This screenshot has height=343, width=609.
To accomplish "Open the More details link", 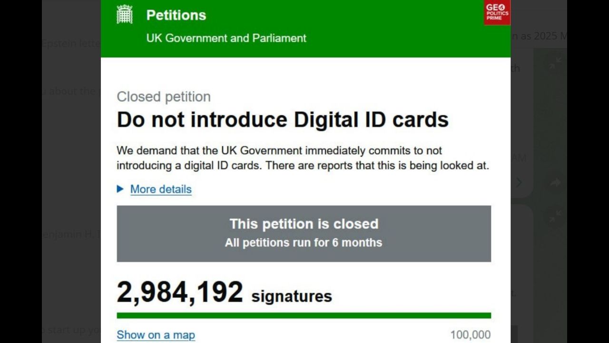I will pyautogui.click(x=161, y=189).
